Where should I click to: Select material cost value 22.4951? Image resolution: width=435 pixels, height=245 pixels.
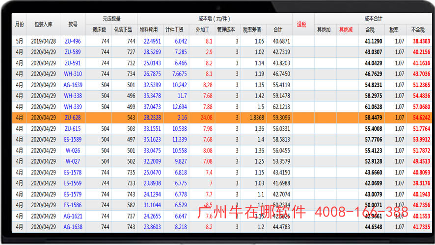[152, 41]
